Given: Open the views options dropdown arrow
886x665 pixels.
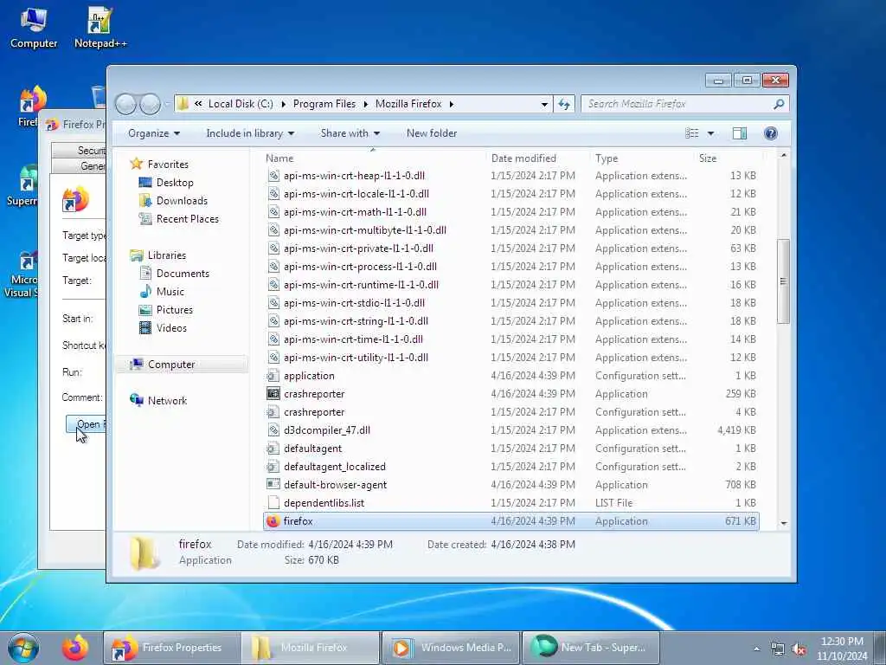Looking at the screenshot, I should [710, 133].
